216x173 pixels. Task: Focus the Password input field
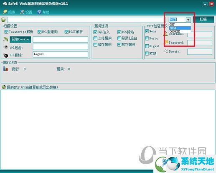click(x=200, y=43)
